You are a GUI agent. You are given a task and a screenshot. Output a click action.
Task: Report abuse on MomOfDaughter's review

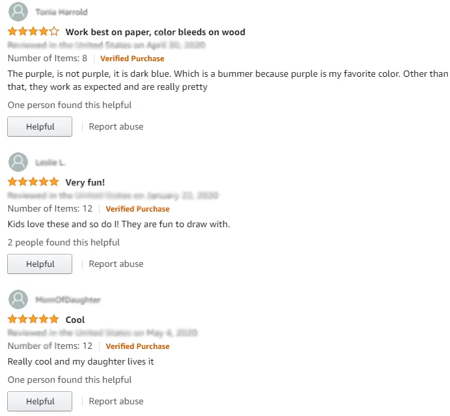coord(116,402)
